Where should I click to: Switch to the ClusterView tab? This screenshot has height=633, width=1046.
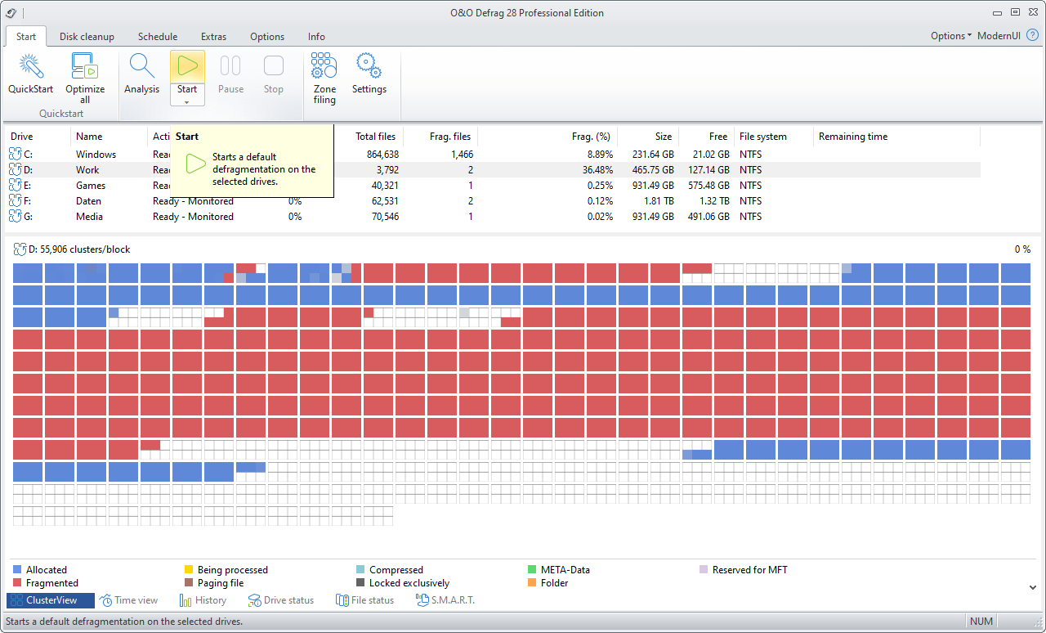pyautogui.click(x=51, y=600)
